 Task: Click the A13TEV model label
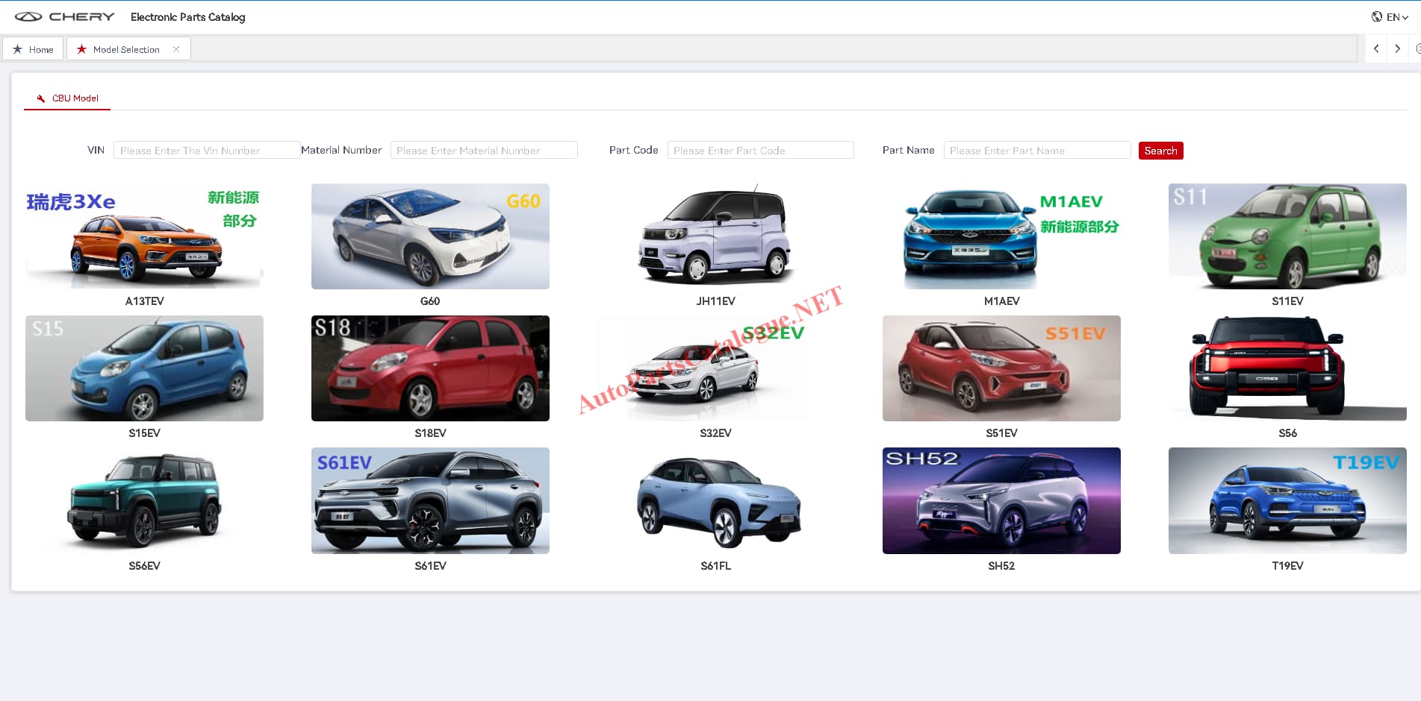[144, 301]
